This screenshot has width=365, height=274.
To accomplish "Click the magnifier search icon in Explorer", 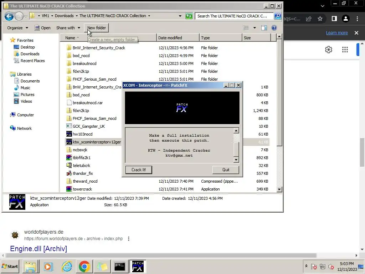I will pyautogui.click(x=277, y=16).
